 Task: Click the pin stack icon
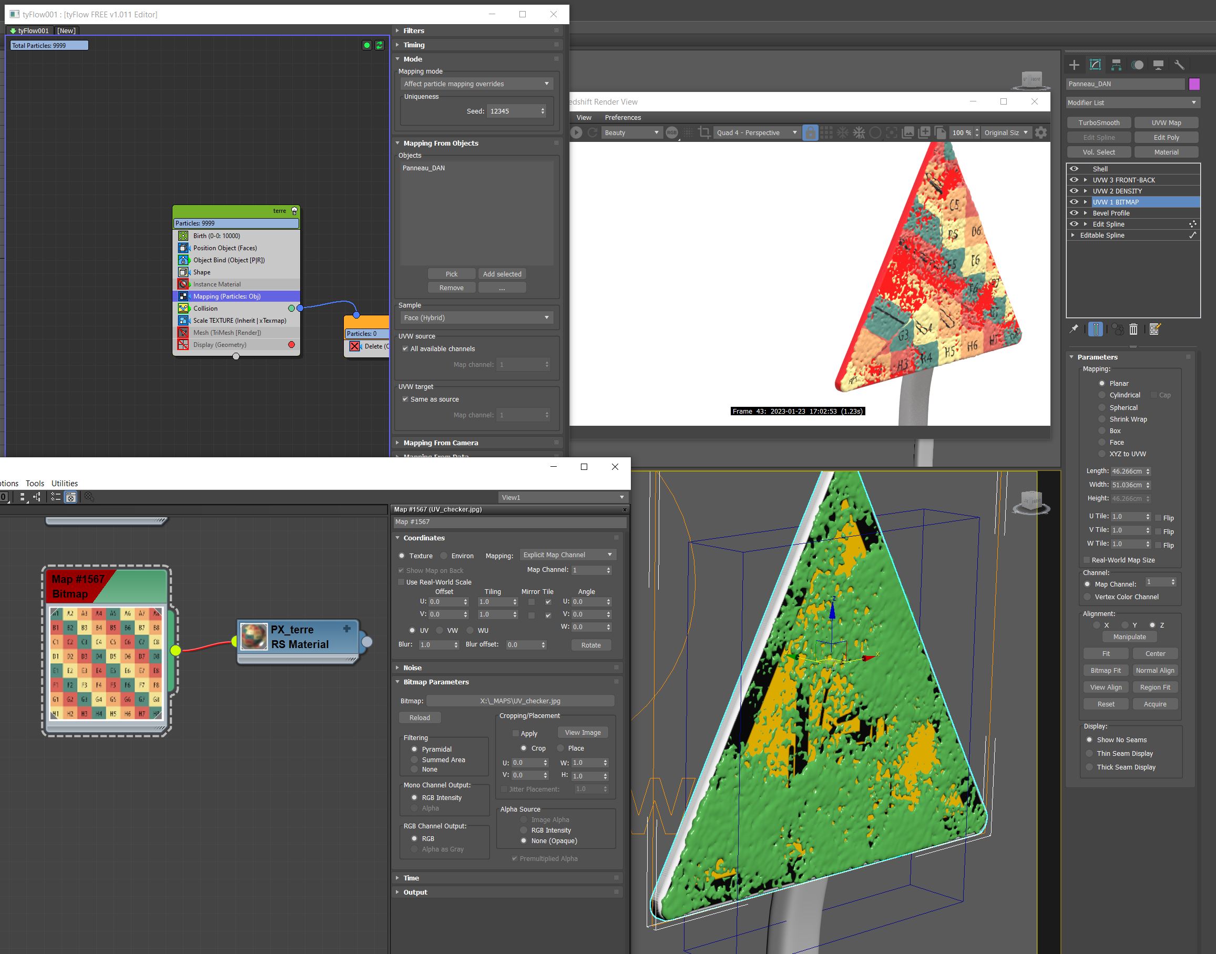click(x=1073, y=329)
